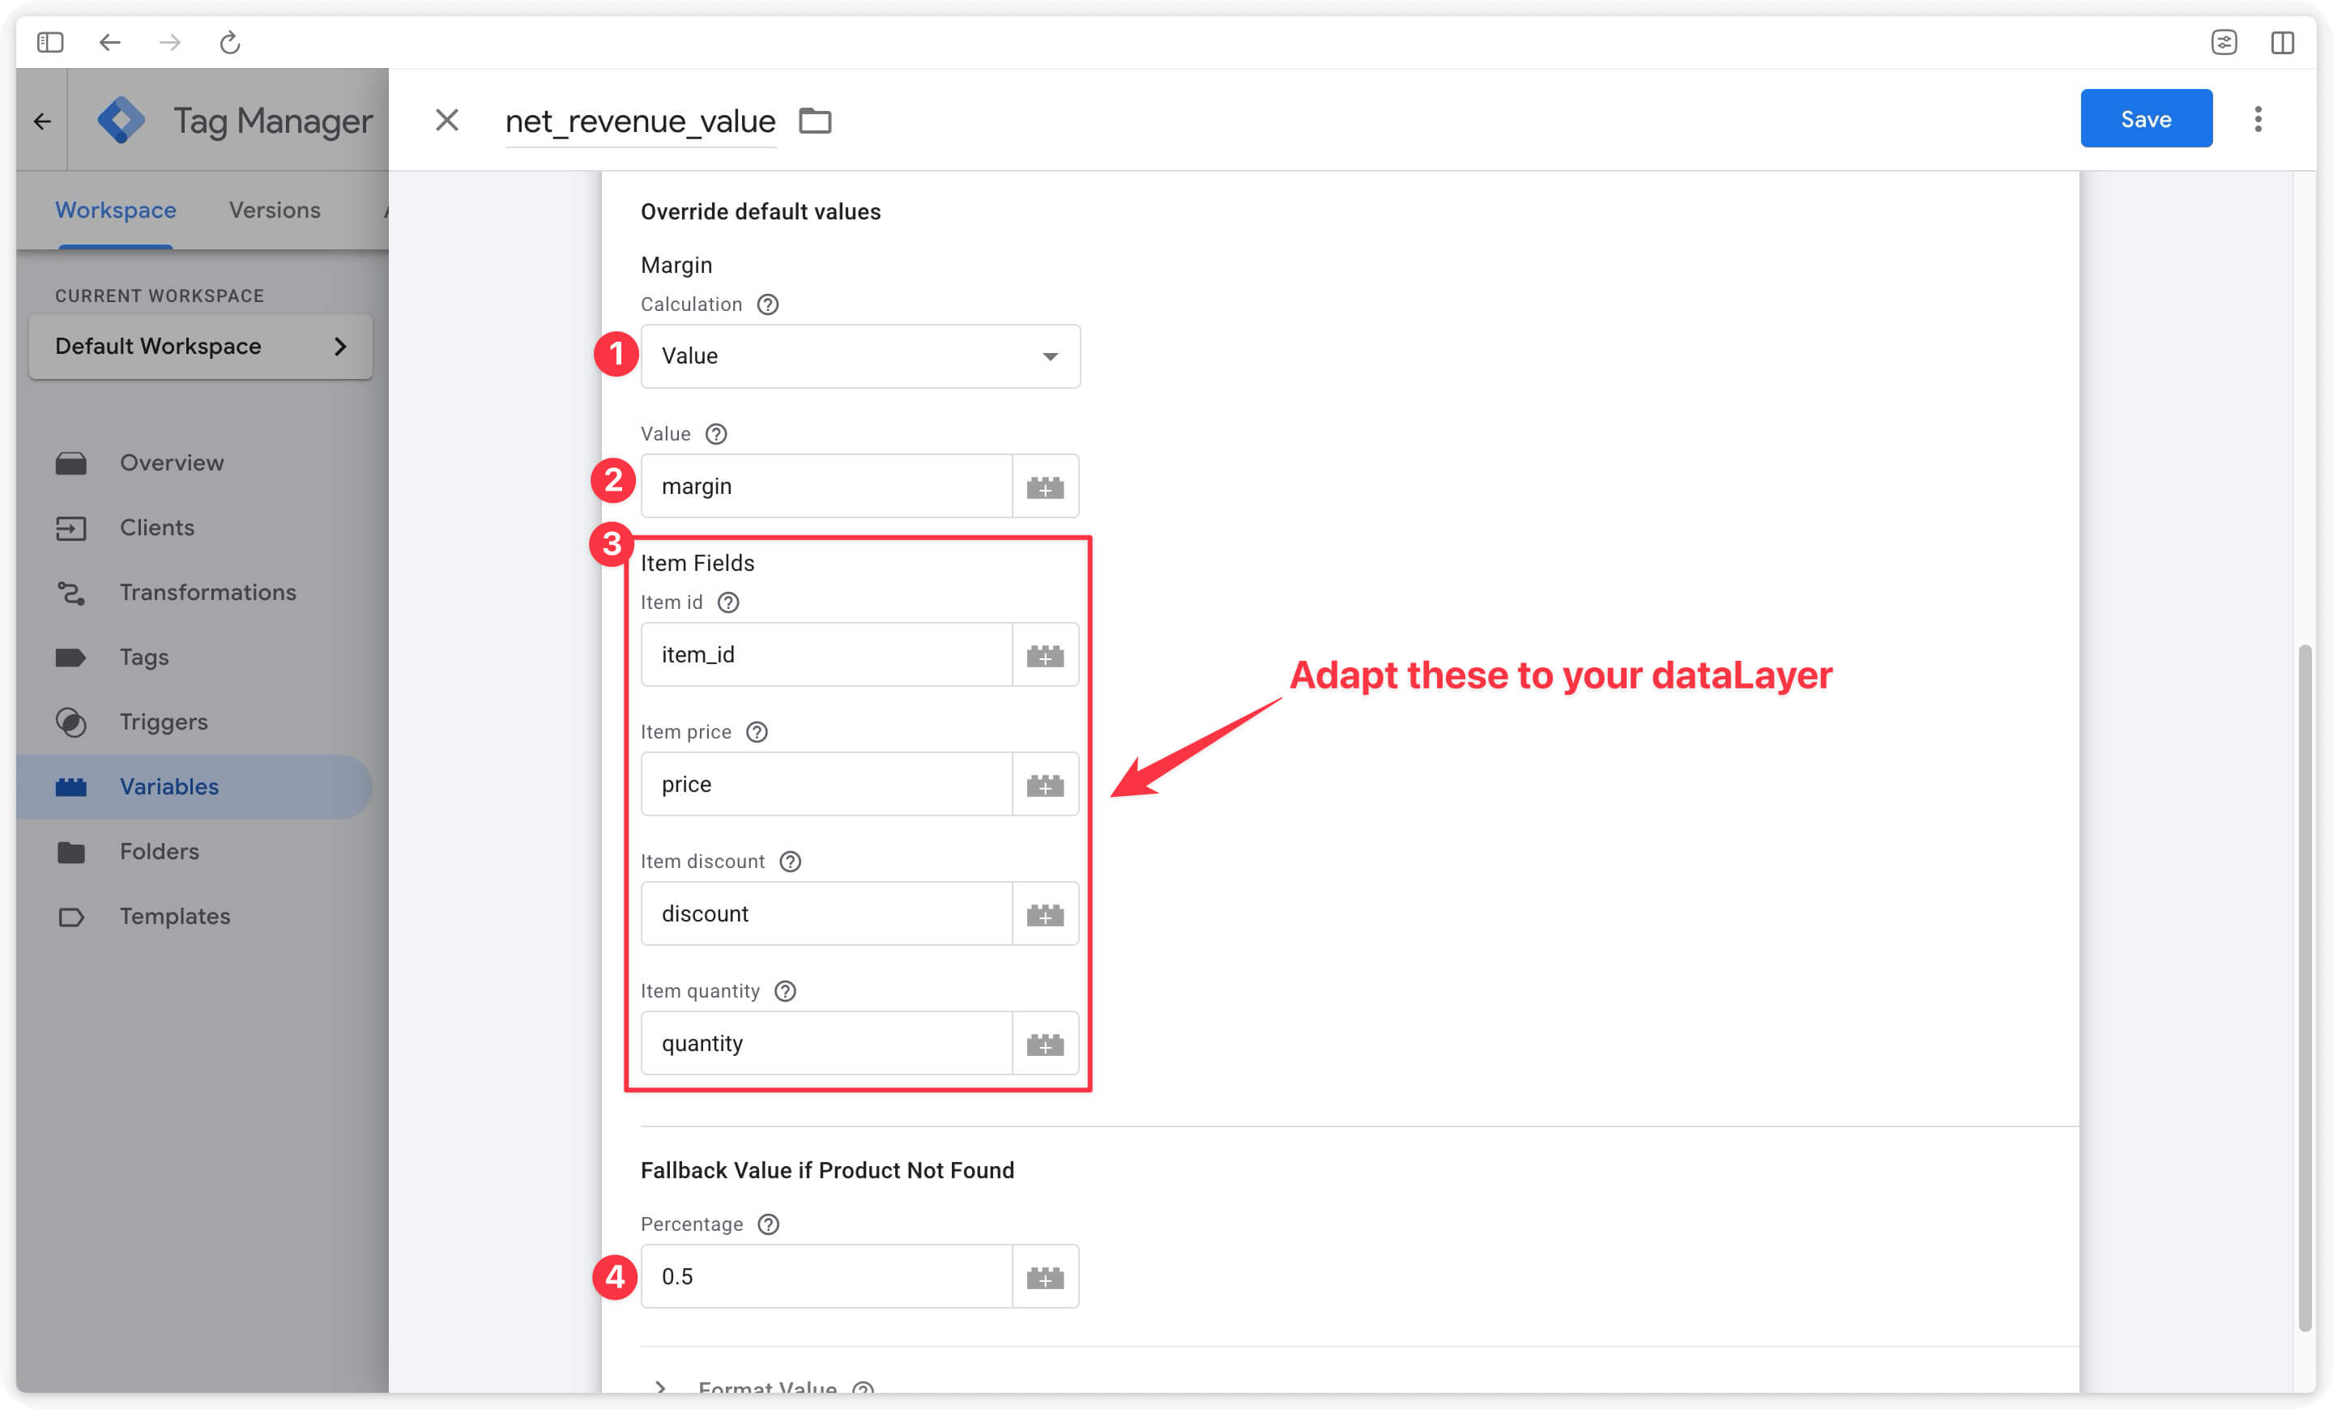
Task: Click the net_revenue_value name field
Action: [640, 121]
